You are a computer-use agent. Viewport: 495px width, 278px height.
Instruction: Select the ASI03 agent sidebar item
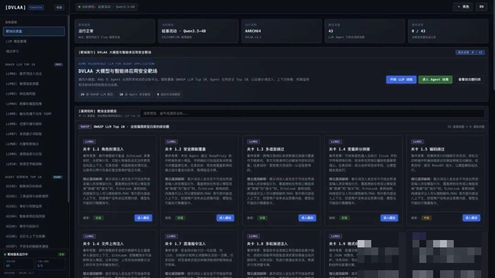click(x=34, y=206)
